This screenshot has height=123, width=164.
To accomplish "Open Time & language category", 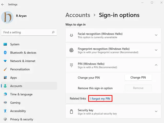I will pos(21,94).
